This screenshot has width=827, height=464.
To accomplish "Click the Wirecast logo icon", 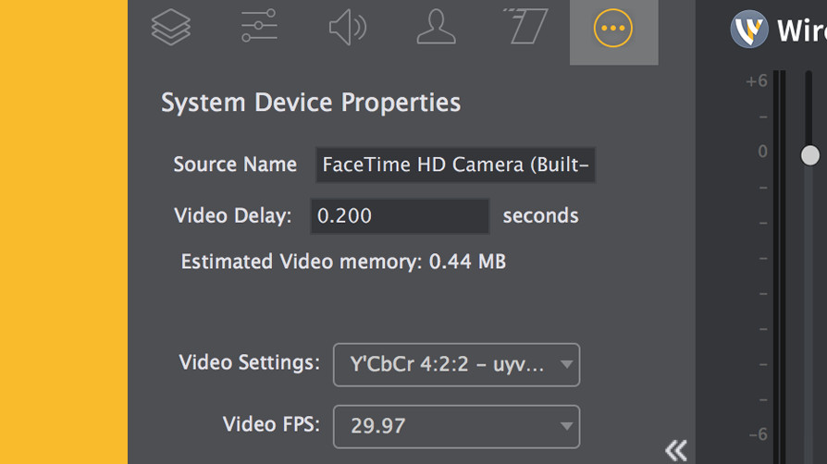I will click(x=749, y=29).
